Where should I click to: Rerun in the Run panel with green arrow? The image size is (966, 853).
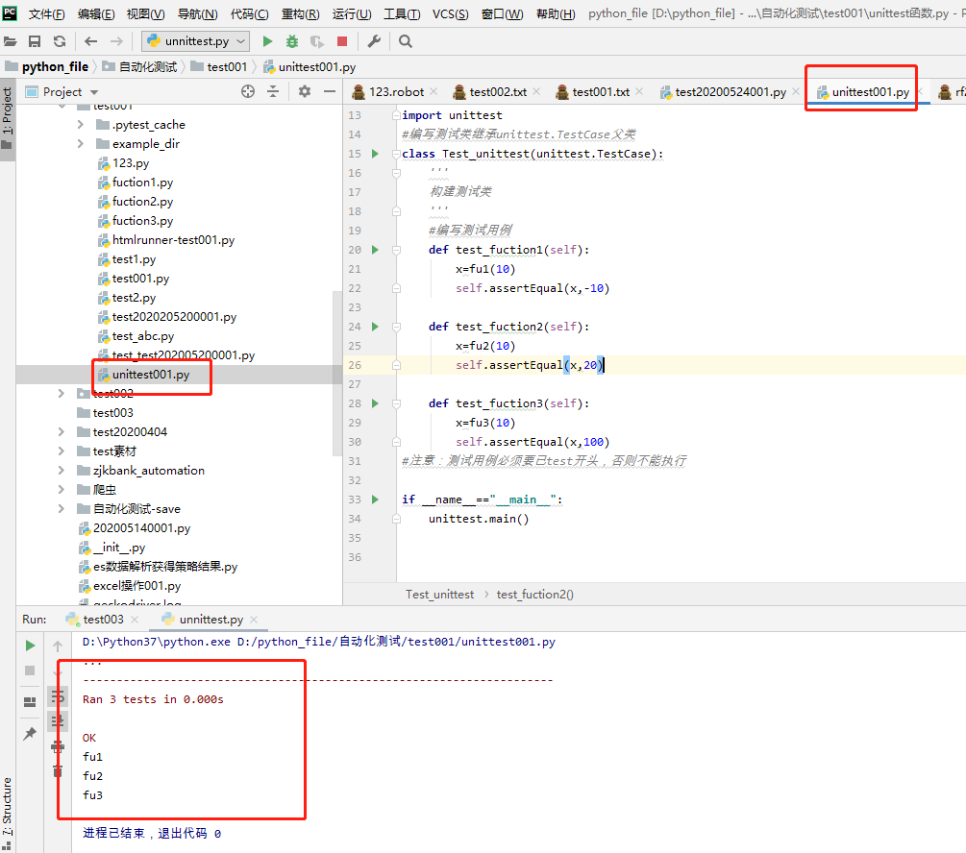30,646
